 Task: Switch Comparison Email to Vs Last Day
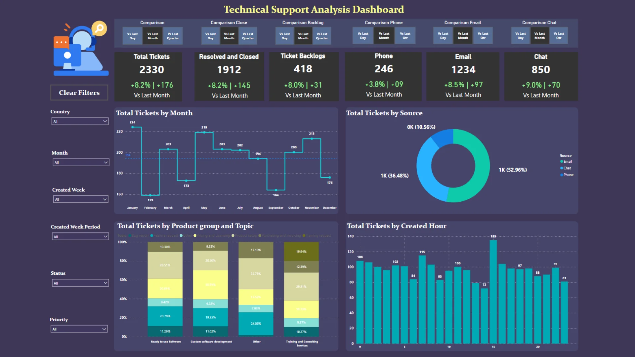pyautogui.click(x=443, y=36)
